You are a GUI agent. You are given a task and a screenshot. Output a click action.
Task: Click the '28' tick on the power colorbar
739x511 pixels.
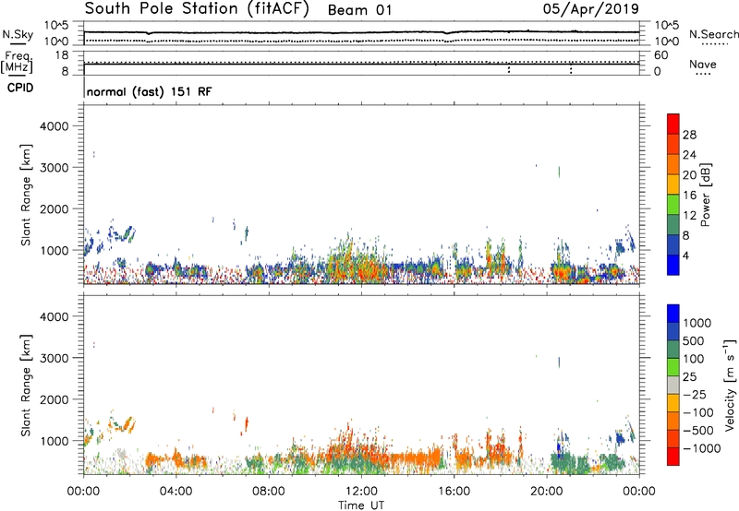tap(689, 135)
